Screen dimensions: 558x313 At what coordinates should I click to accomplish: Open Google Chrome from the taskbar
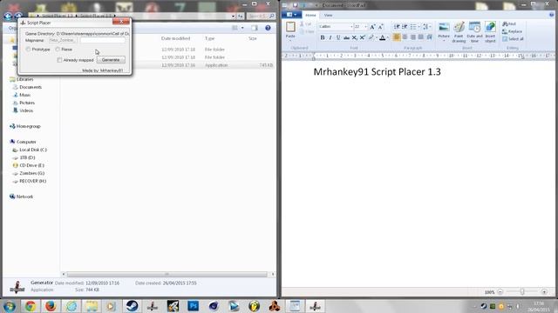point(31,306)
